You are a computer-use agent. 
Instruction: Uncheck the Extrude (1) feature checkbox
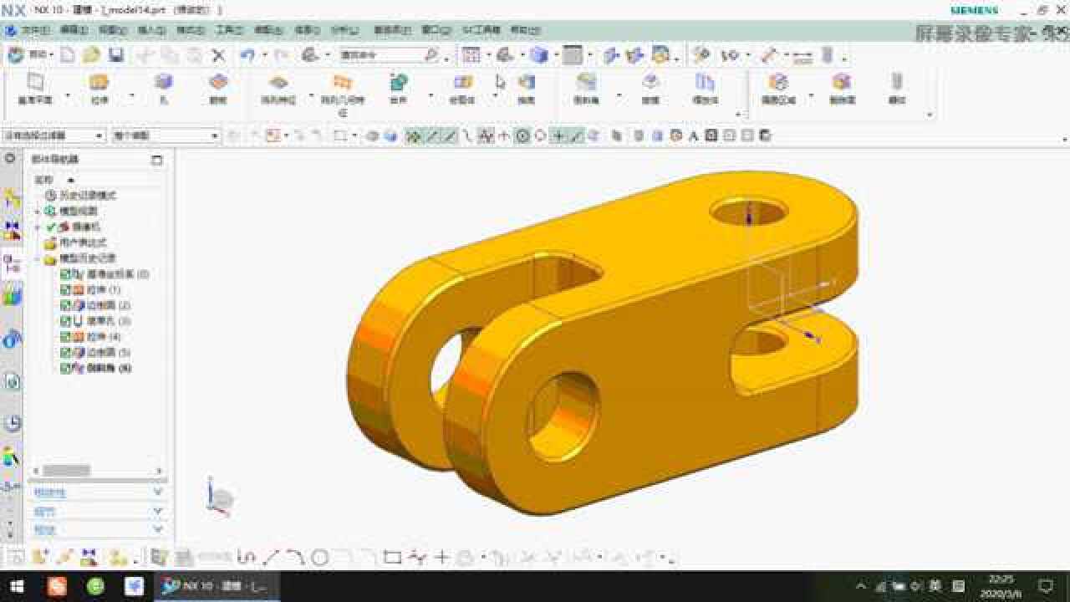coord(66,289)
